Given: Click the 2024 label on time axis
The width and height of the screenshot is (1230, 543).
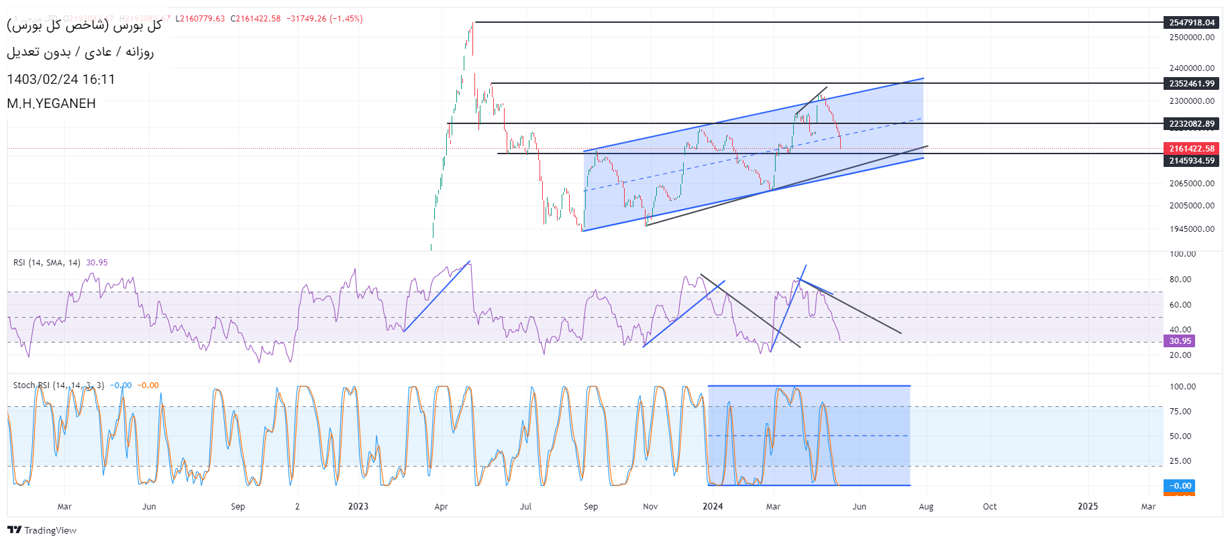Looking at the screenshot, I should [713, 506].
